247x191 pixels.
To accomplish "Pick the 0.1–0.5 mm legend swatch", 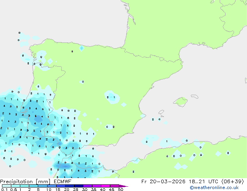I will pos(7,186).
